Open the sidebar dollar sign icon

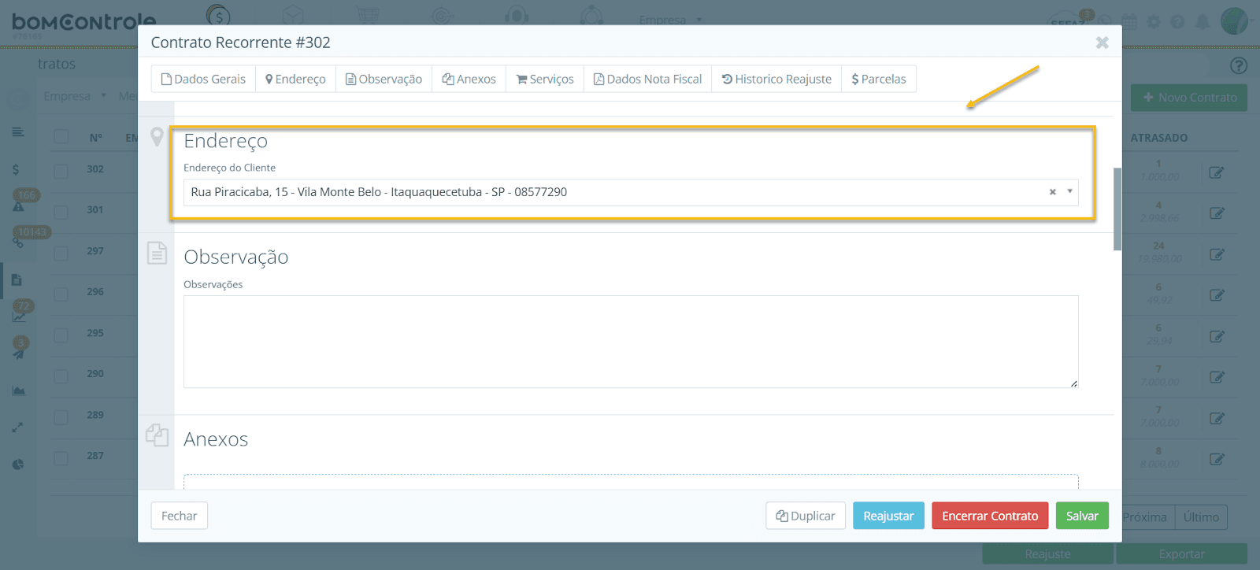pos(16,169)
